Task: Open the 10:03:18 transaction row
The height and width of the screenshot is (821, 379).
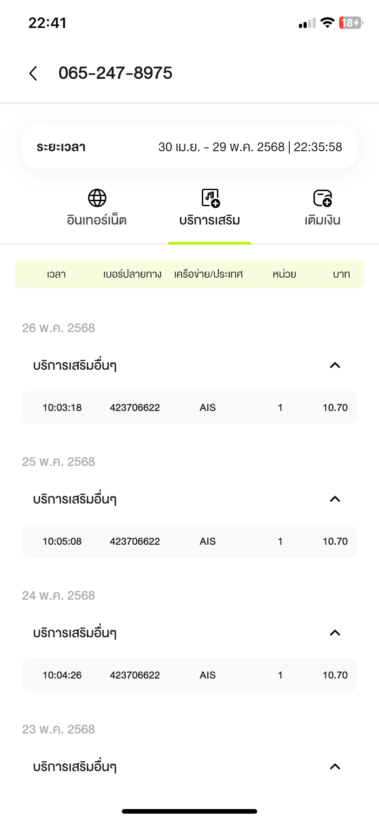Action: point(189,407)
